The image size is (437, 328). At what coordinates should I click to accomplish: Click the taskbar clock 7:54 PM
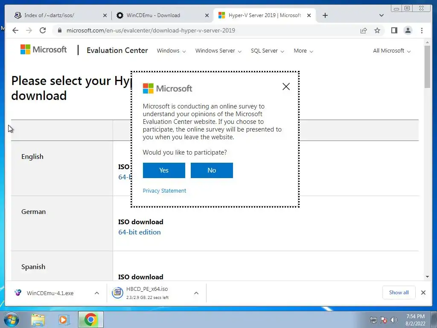click(415, 316)
